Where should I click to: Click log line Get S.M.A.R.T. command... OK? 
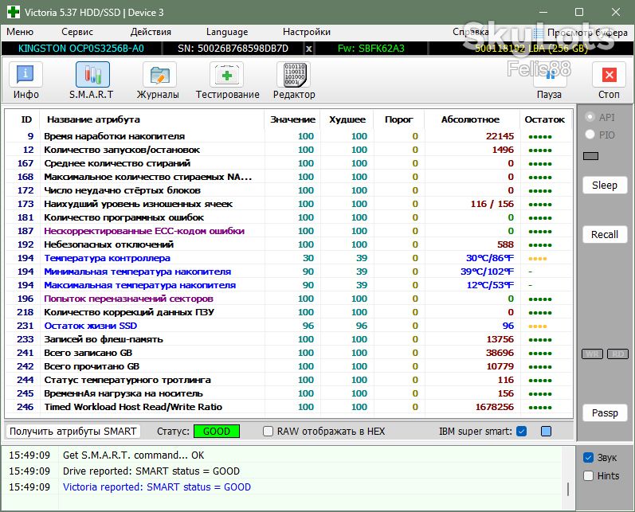[133, 455]
